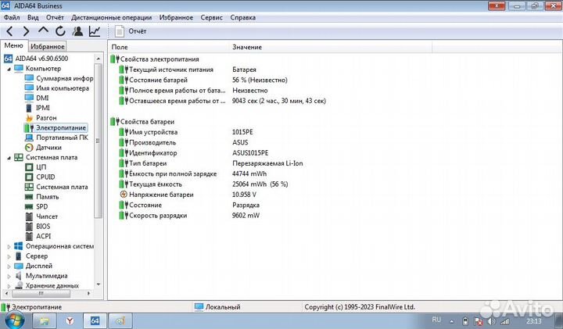563x329 pixels.
Task: Switch to the Меню tab
Action: click(13, 45)
